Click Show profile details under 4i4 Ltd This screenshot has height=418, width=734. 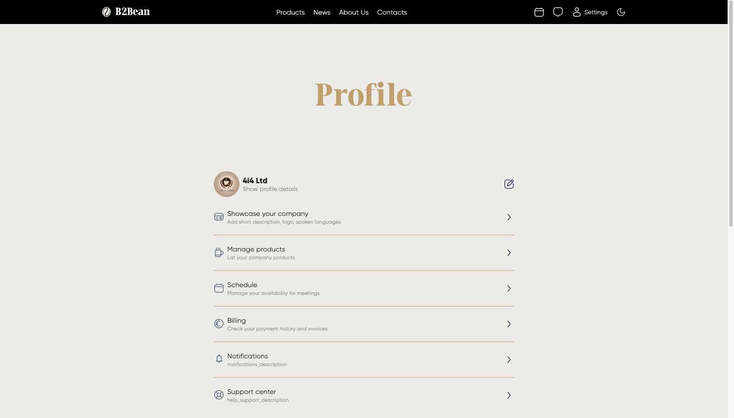click(270, 189)
